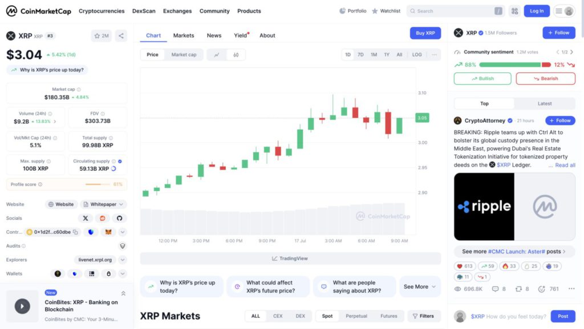Screen dimensions: 584x329
Task: Open the GitHub social link
Action: point(119,218)
